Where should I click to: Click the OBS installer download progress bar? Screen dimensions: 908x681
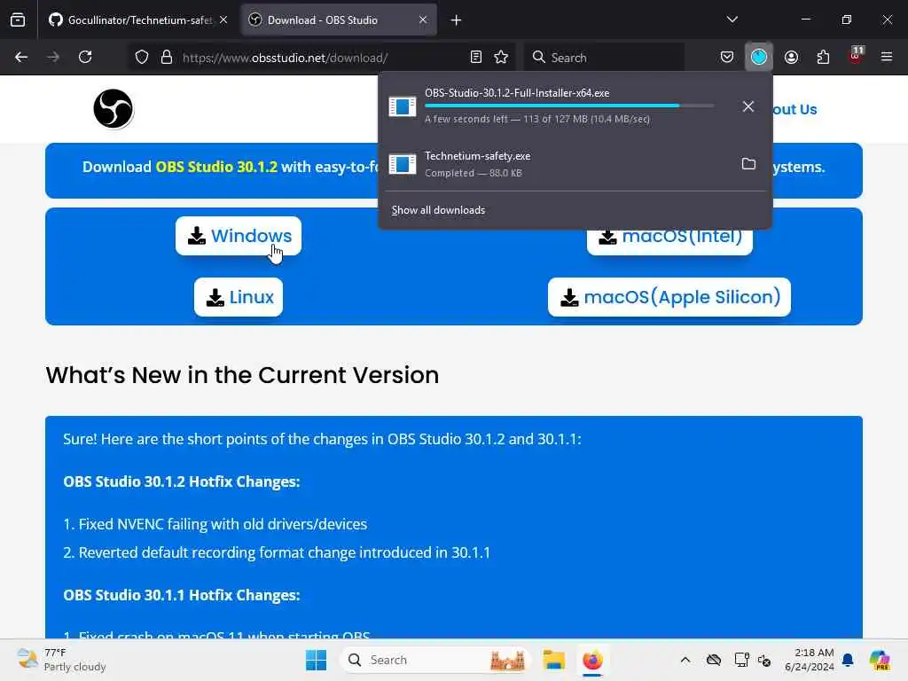[x=569, y=106]
